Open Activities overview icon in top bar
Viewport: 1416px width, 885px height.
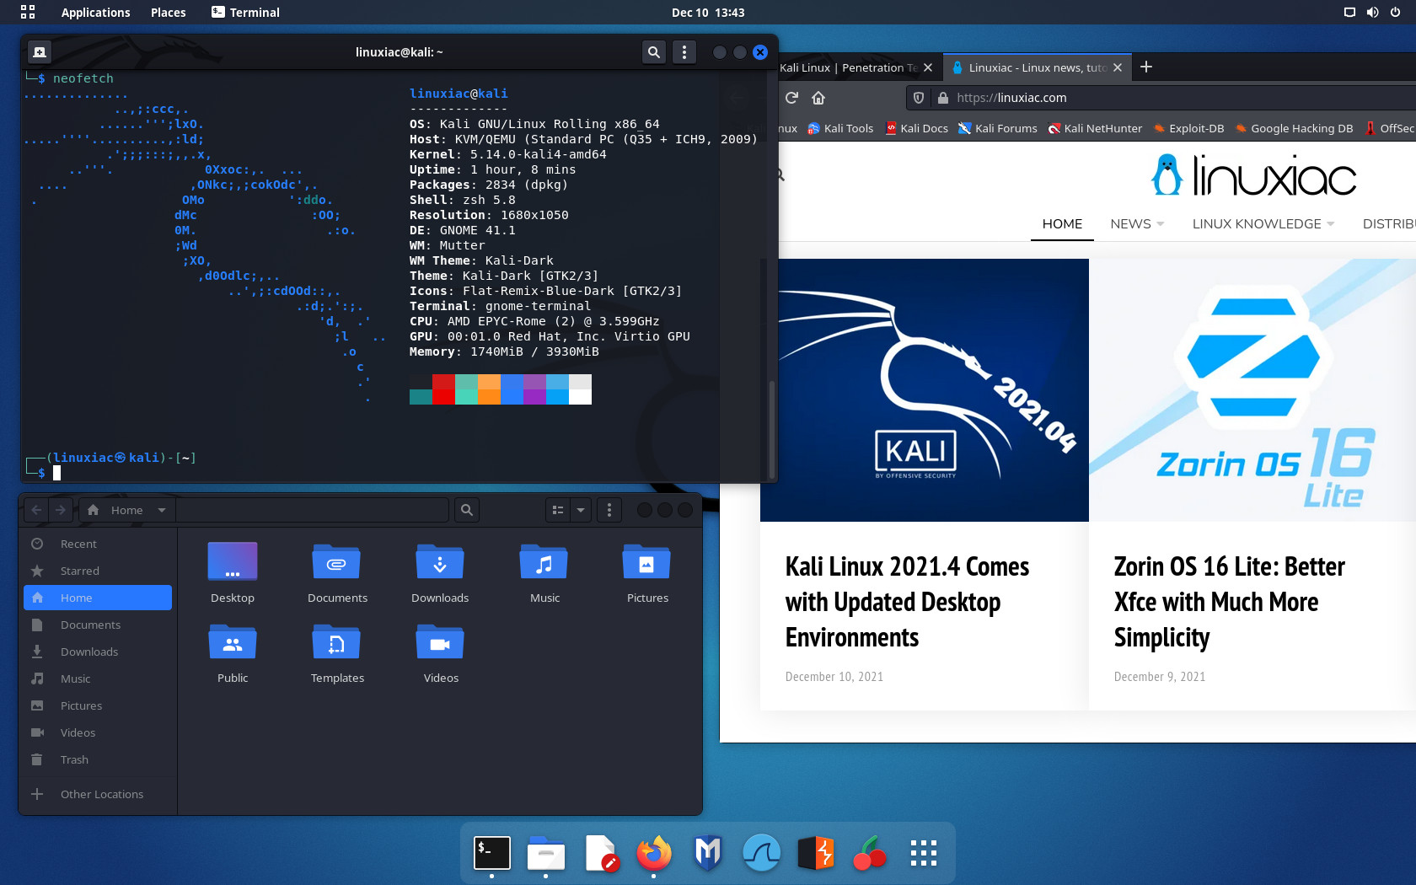click(x=28, y=12)
